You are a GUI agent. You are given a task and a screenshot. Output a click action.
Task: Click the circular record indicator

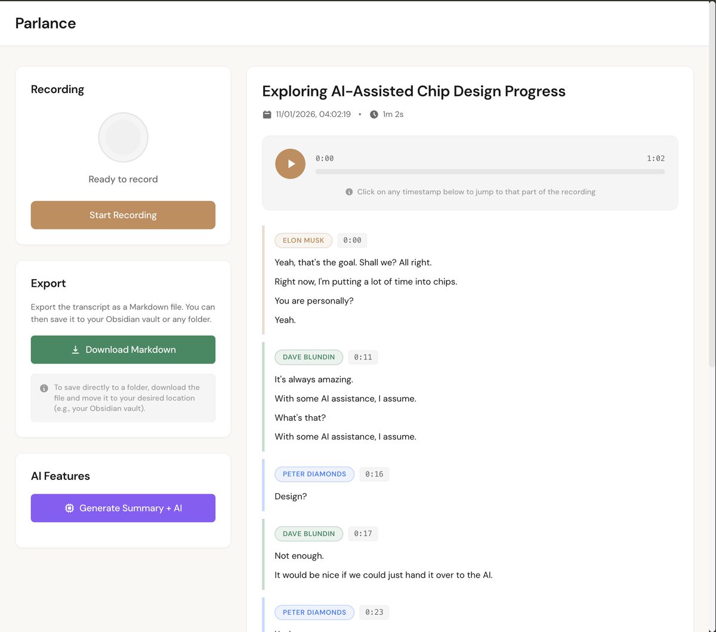pos(123,137)
